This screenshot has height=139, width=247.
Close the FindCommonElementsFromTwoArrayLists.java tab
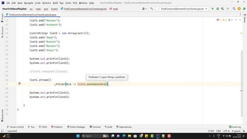click(58, 15)
